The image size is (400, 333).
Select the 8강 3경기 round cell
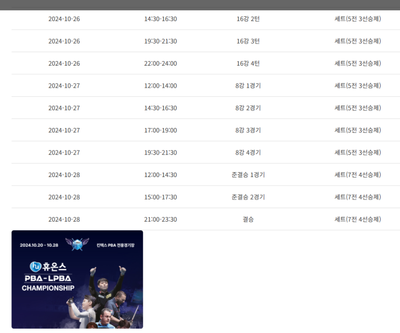click(248, 130)
